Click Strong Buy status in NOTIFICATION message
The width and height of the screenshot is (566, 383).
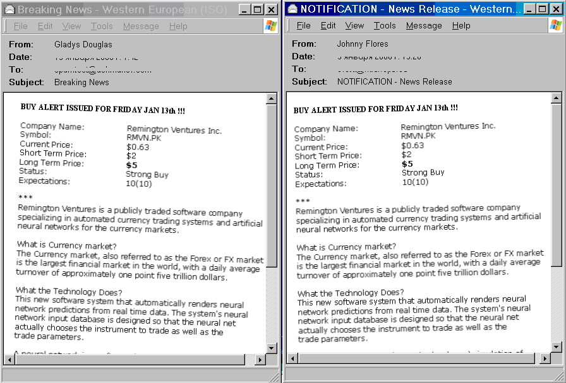pyautogui.click(x=423, y=172)
